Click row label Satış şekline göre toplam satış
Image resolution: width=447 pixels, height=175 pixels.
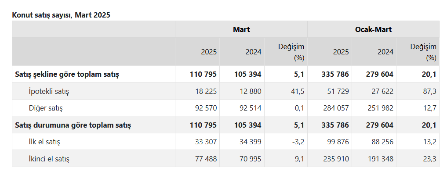point(67,75)
